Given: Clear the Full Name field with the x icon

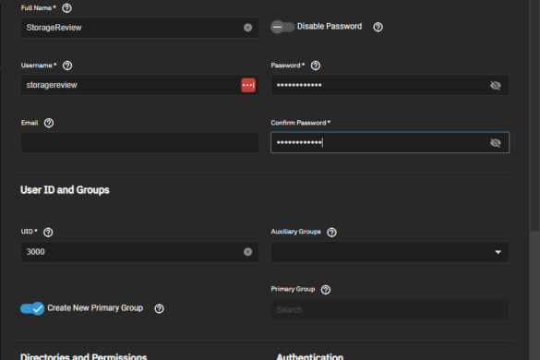Looking at the screenshot, I should click(247, 28).
